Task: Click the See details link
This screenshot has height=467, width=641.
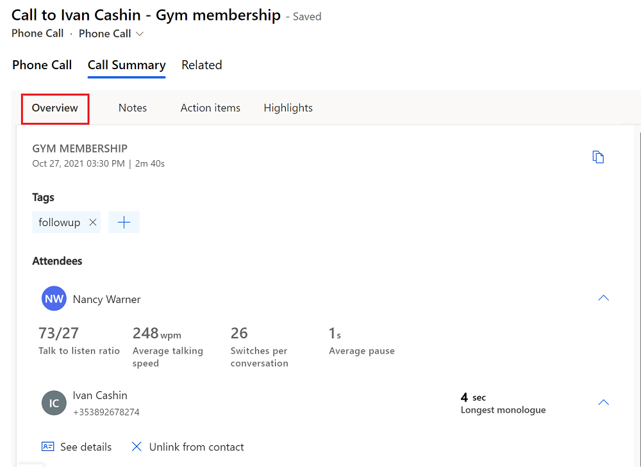Action: coord(86,447)
